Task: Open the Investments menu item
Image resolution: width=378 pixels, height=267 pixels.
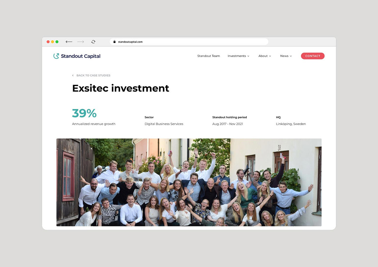Action: [237, 56]
